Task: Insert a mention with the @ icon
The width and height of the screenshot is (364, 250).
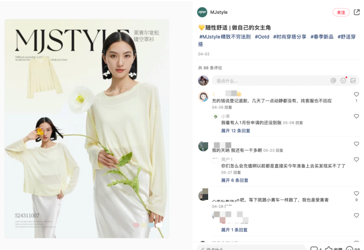Action: [x=333, y=80]
